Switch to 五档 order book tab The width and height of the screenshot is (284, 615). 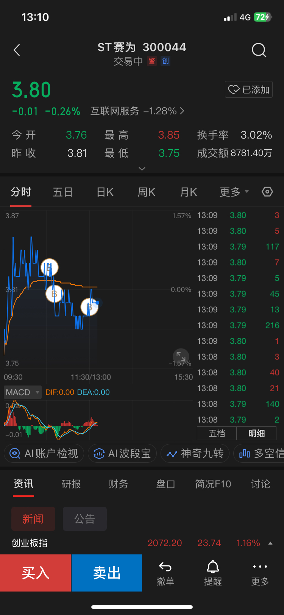click(x=217, y=433)
